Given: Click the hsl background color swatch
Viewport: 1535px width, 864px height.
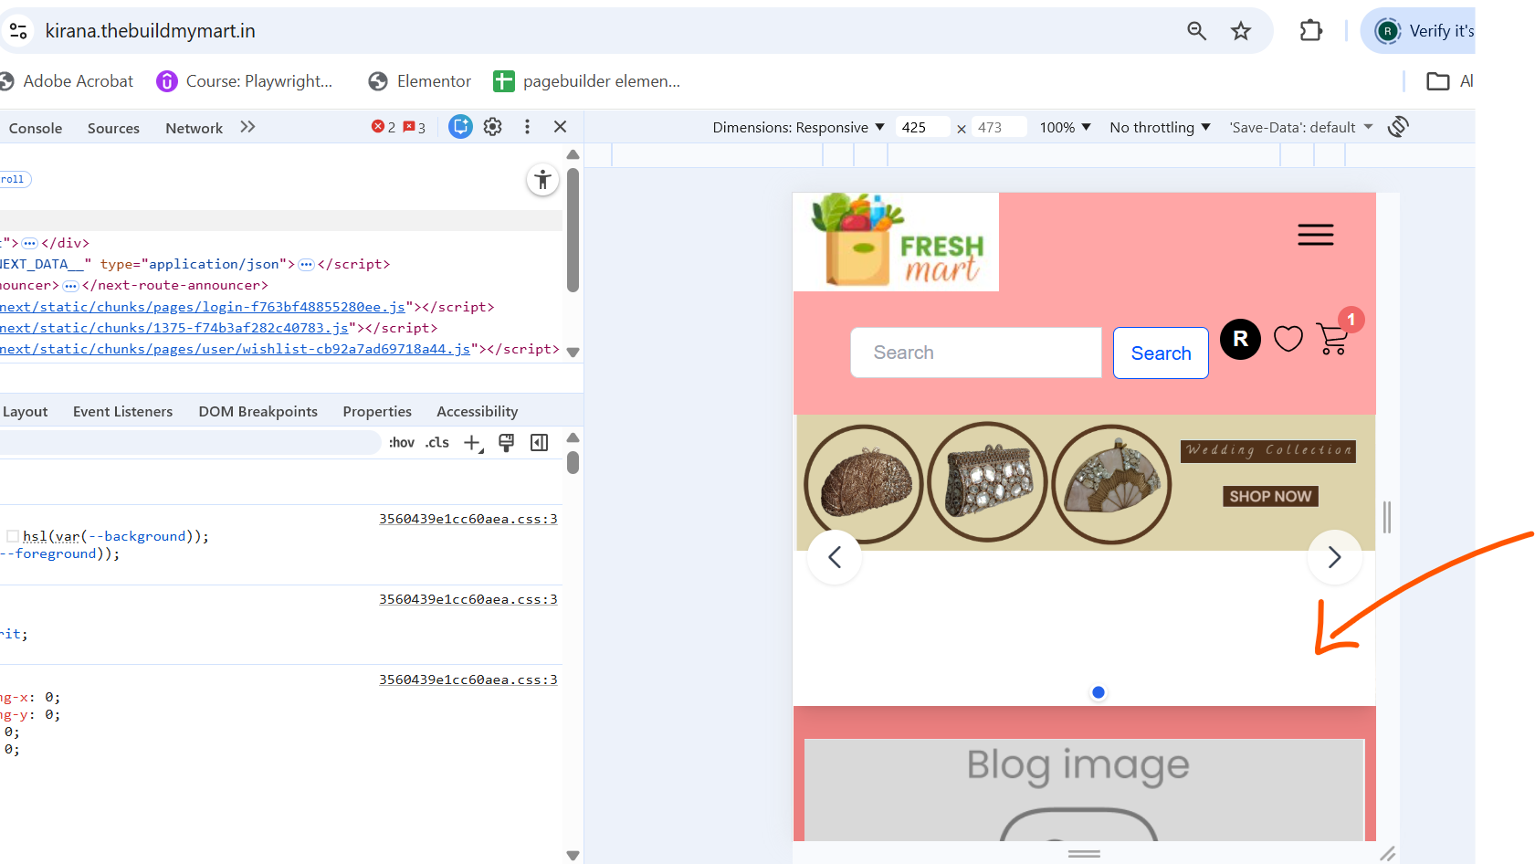Looking at the screenshot, I should (13, 536).
